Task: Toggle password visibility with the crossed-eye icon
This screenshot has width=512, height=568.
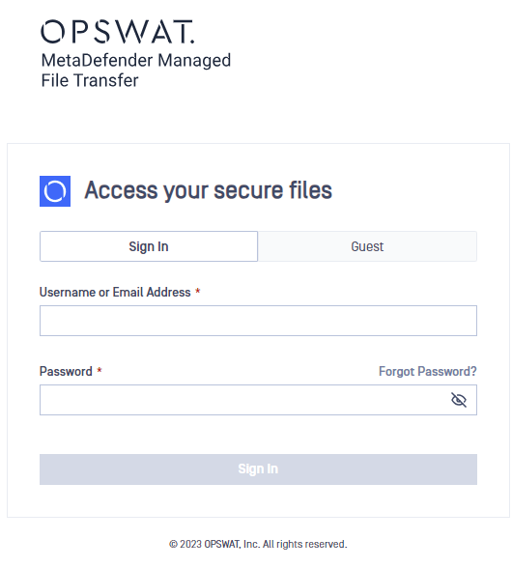Action: (459, 400)
